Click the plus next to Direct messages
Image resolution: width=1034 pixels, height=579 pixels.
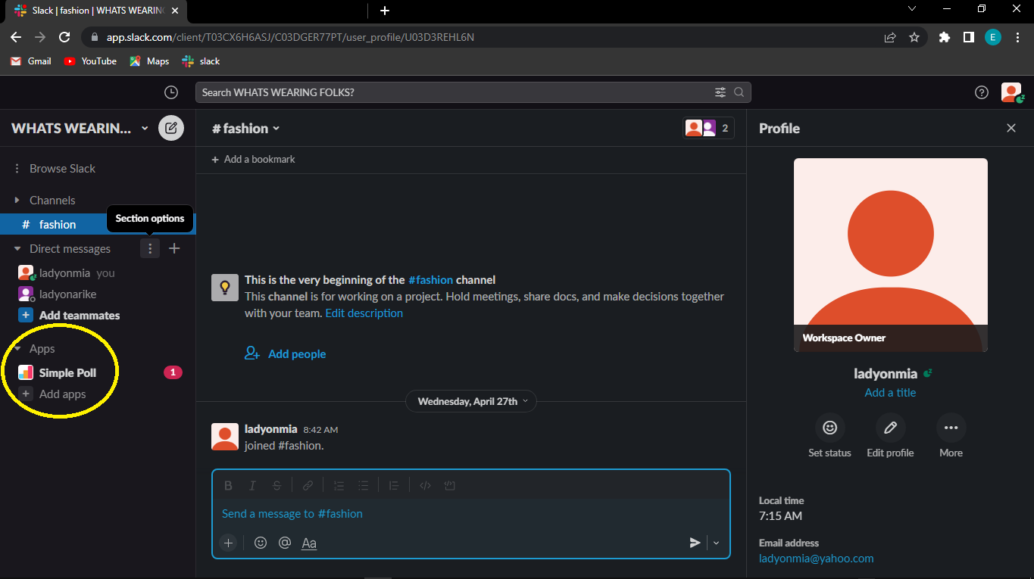174,248
